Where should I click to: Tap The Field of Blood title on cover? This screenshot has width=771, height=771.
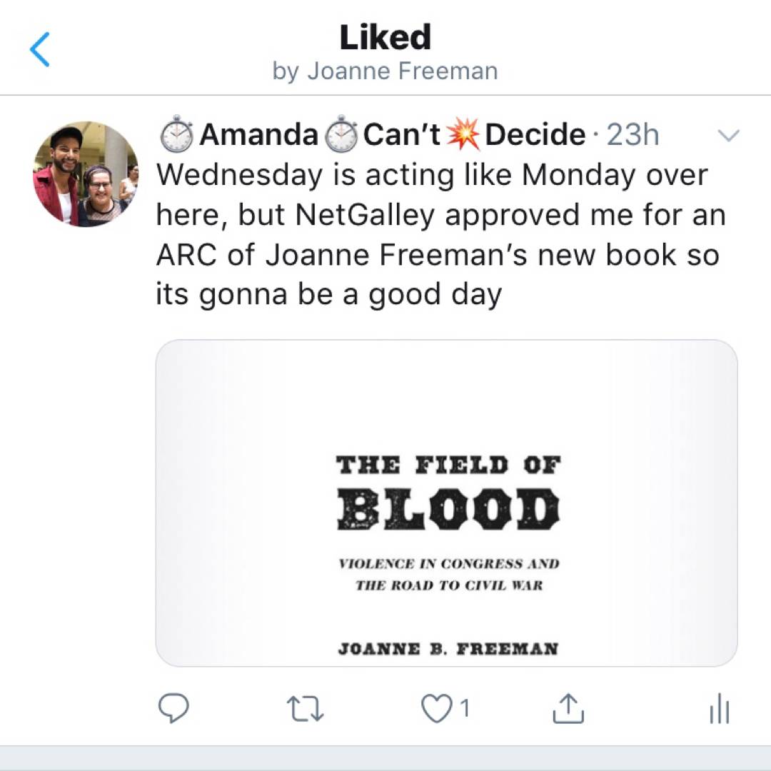pyautogui.click(x=448, y=494)
